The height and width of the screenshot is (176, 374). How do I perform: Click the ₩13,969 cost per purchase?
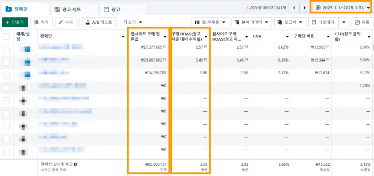(x=318, y=47)
